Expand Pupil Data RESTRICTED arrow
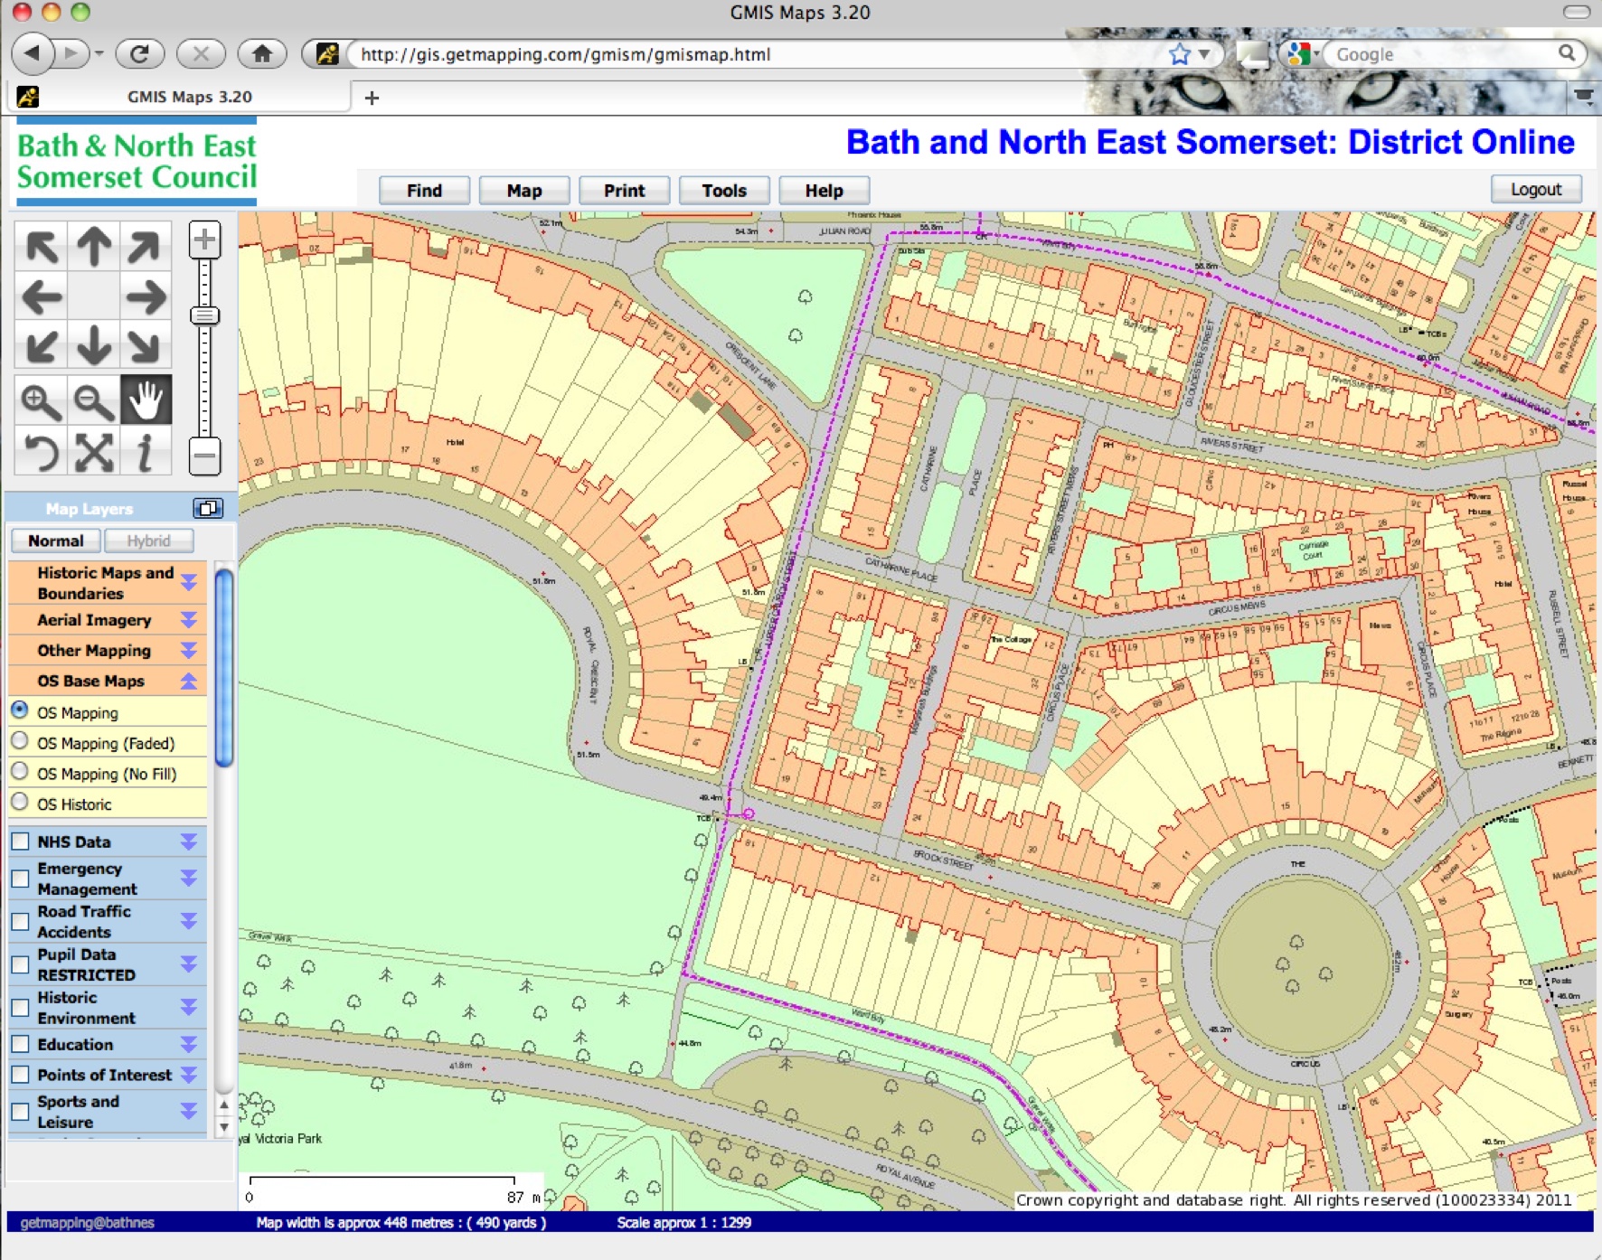Viewport: 1602px width, 1260px height. [x=189, y=964]
